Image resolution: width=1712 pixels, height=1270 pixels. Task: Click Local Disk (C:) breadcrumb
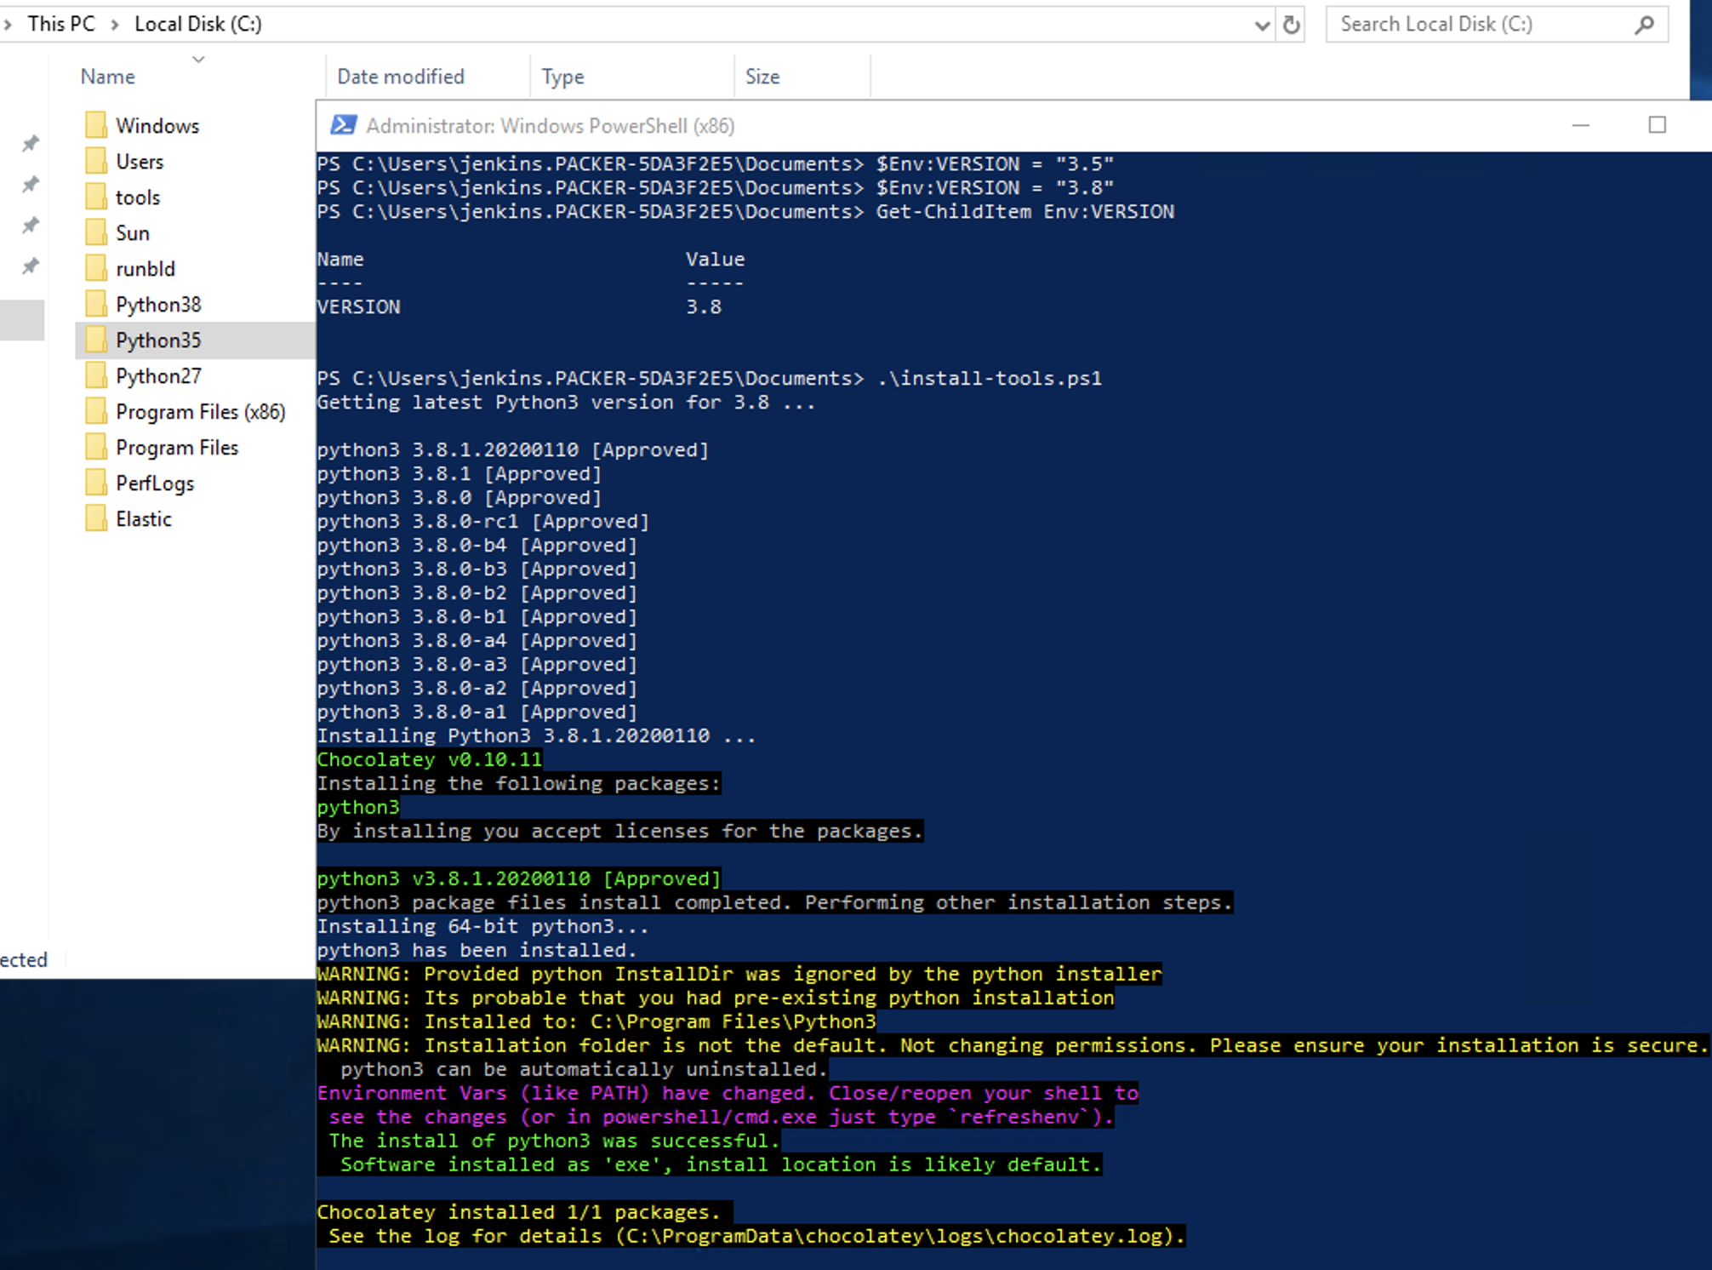pos(197,24)
